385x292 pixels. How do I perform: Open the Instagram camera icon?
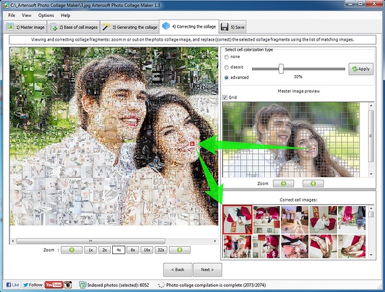pyautogui.click(x=68, y=285)
